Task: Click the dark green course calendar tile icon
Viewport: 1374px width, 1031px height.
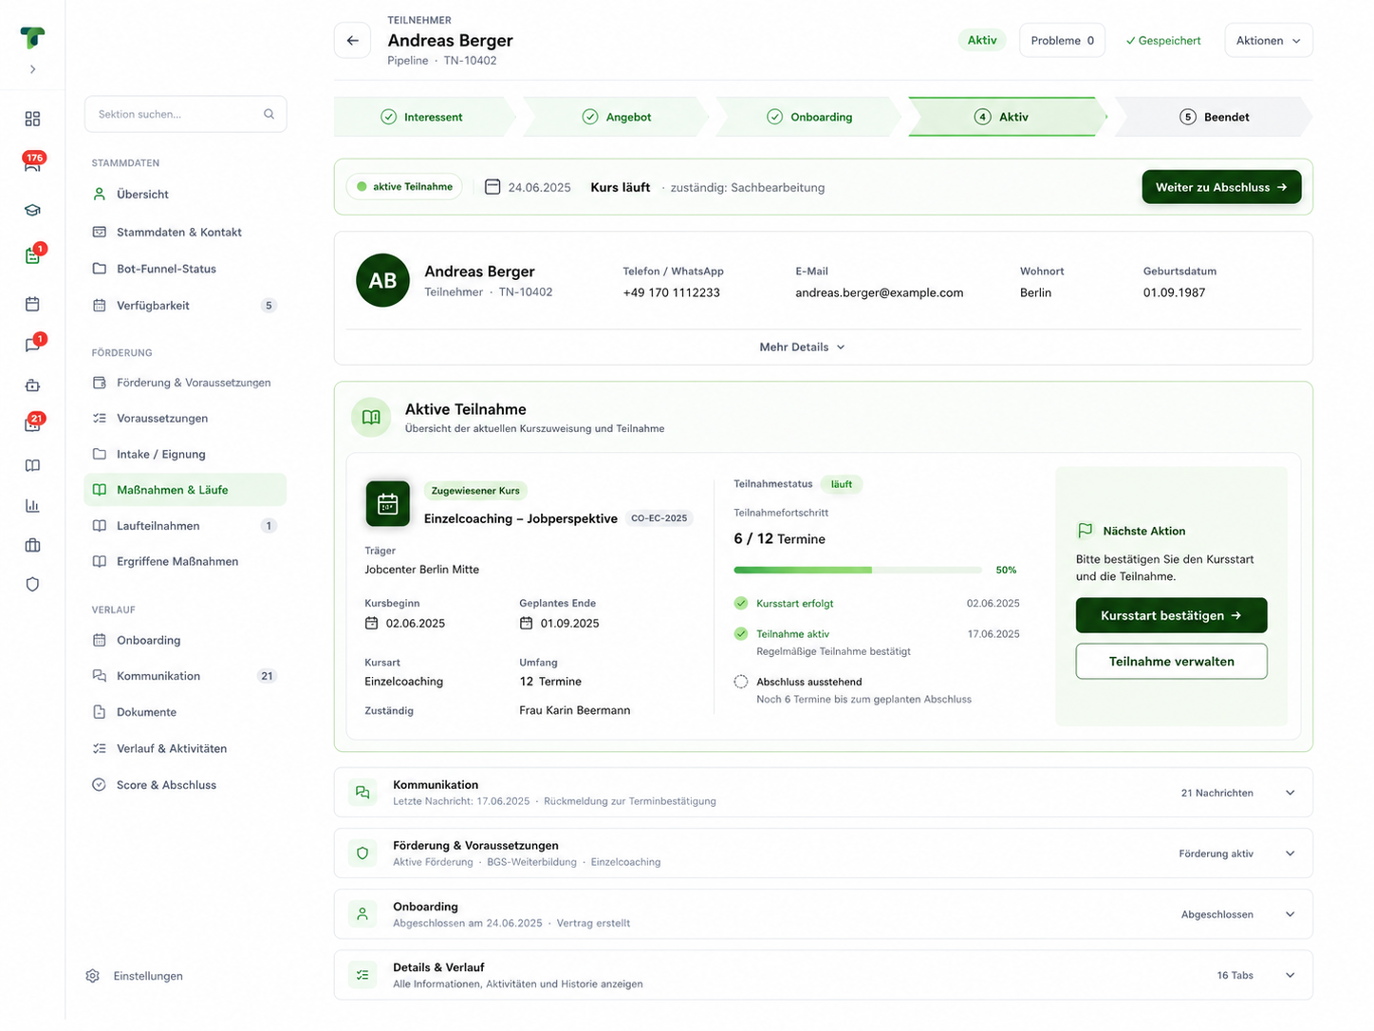Action: pyautogui.click(x=387, y=504)
